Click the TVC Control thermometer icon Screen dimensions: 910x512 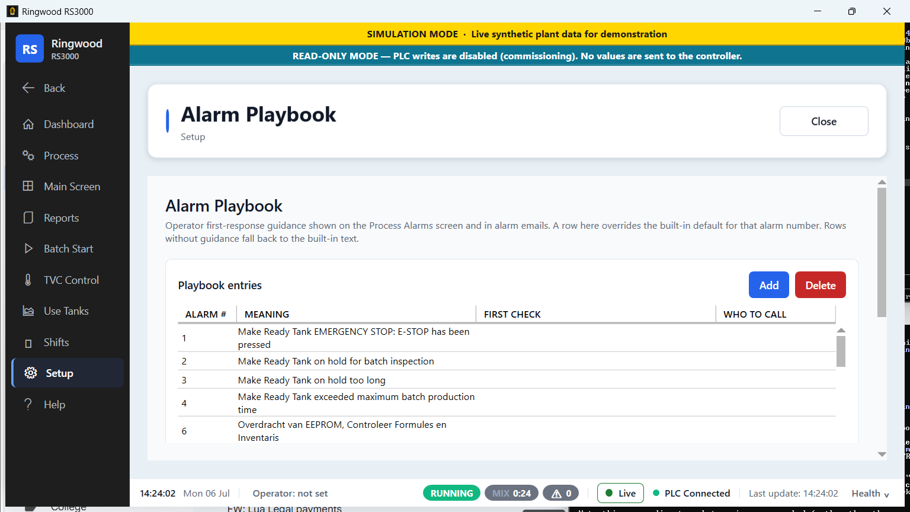[28, 280]
